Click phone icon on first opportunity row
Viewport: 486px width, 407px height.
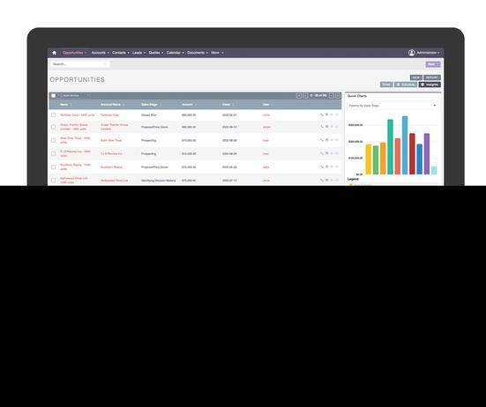coord(322,115)
